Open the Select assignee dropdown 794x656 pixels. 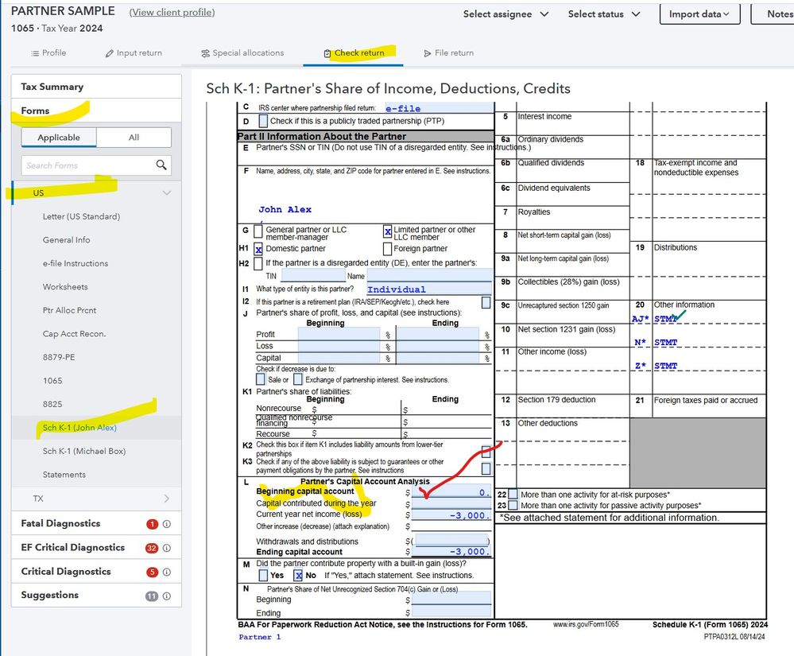[505, 14]
